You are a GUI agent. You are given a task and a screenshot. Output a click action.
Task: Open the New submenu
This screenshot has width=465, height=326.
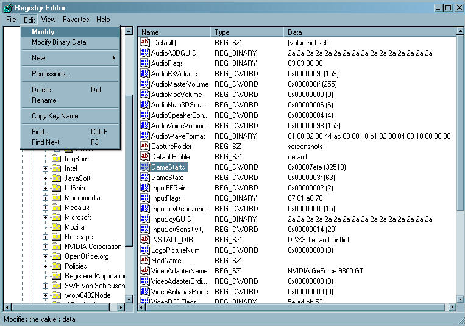tap(70, 58)
